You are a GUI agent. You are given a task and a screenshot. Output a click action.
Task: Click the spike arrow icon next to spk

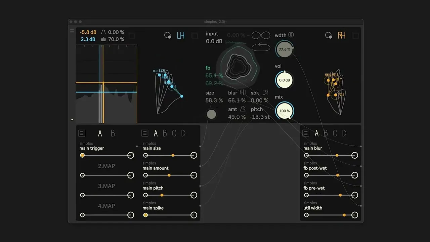(x=265, y=92)
